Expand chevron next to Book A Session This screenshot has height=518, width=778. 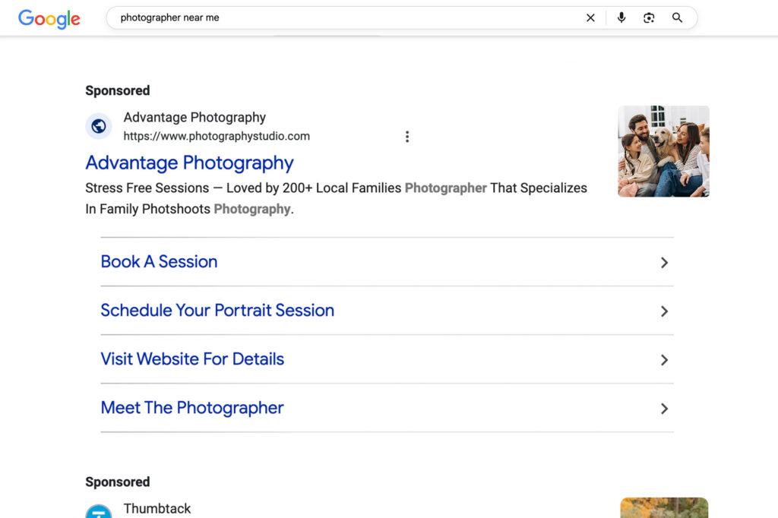[664, 263]
